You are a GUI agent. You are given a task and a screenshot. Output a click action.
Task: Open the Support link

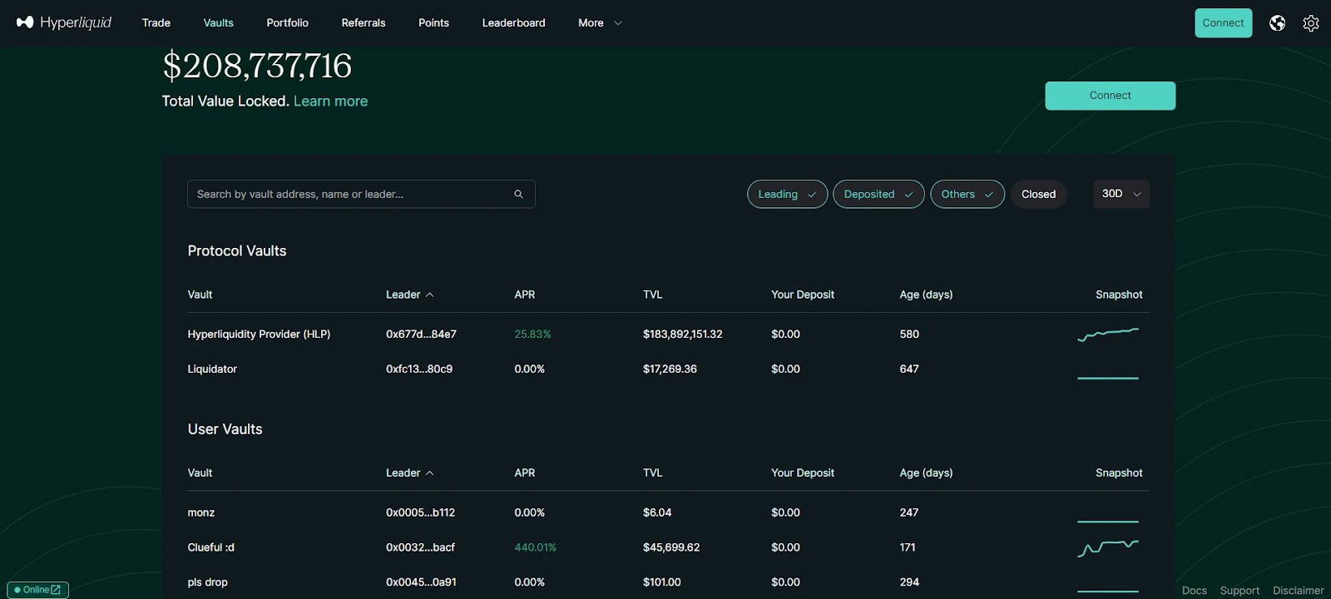1239,590
